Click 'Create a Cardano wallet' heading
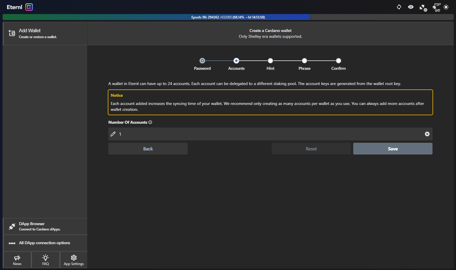The width and height of the screenshot is (456, 270). (270, 30)
